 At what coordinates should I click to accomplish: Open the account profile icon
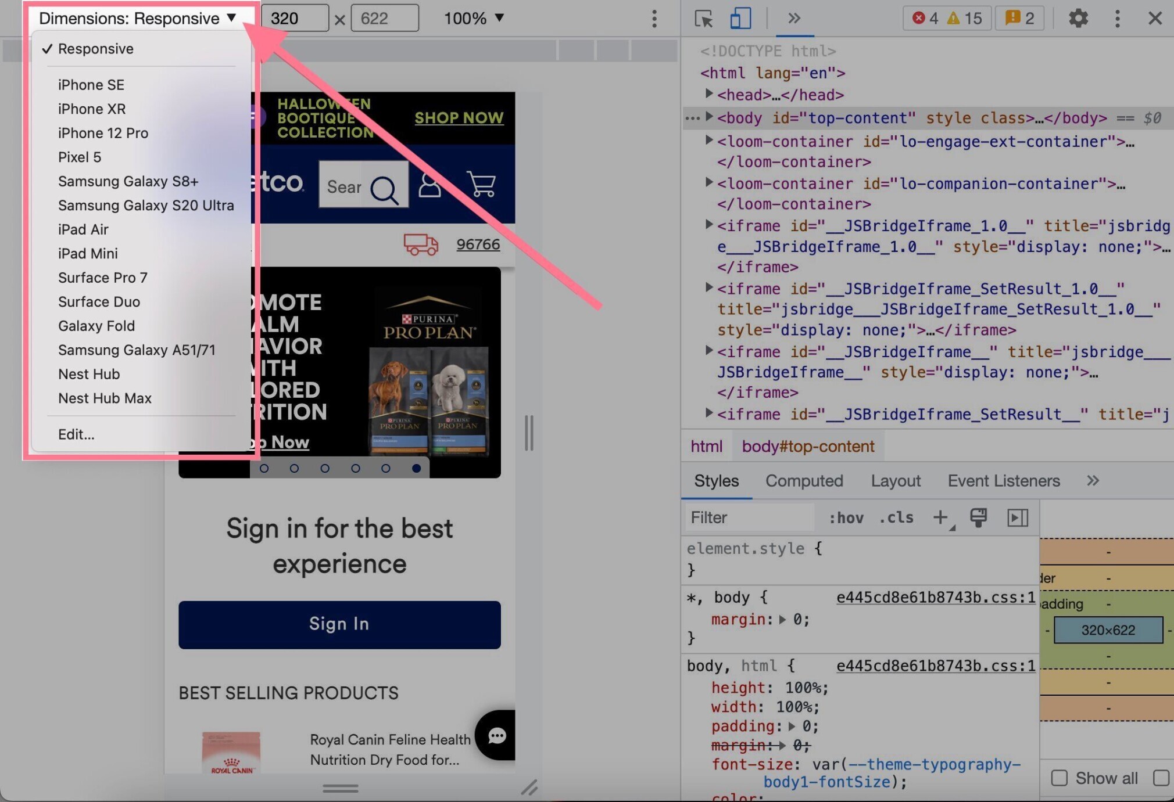point(429,185)
